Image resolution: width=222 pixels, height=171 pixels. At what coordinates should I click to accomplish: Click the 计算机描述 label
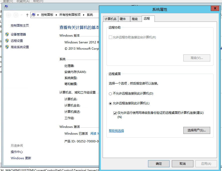72,112
